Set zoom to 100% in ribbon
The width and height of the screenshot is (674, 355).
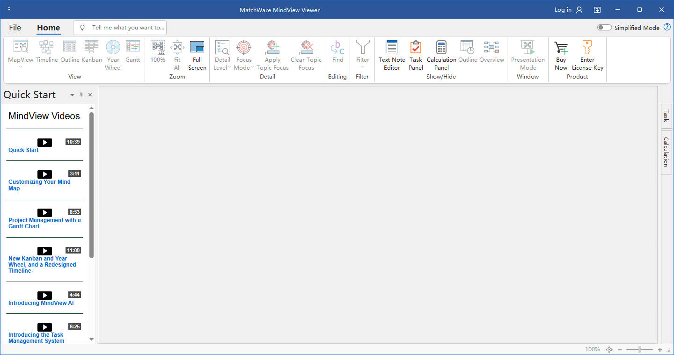(158, 51)
